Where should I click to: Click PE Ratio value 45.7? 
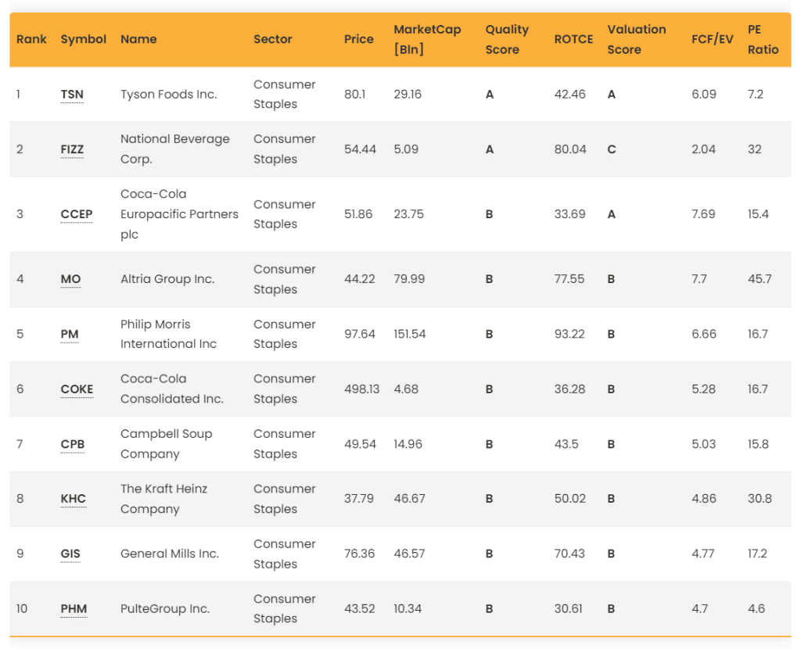click(x=760, y=279)
